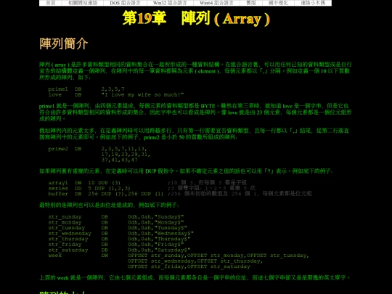Open the 相關網站連結 navigation link

click(83, 3)
